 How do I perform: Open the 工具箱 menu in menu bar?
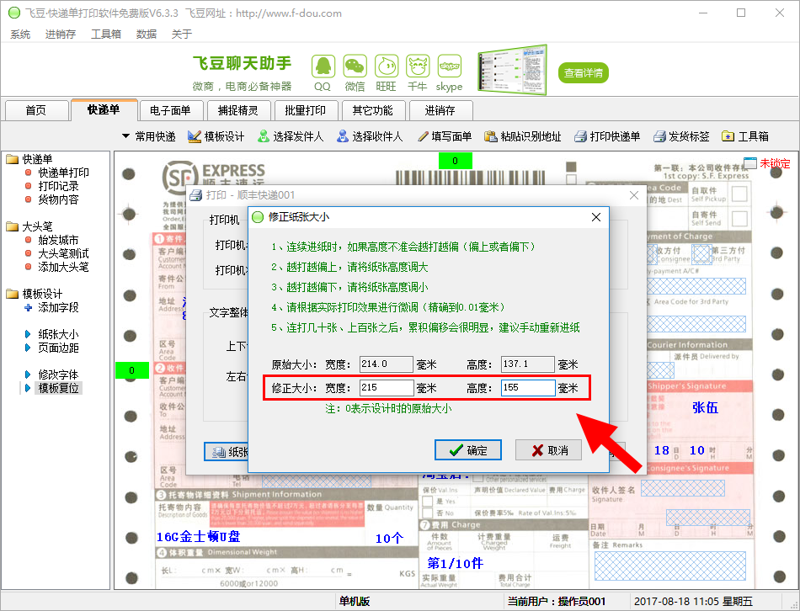coord(105,35)
